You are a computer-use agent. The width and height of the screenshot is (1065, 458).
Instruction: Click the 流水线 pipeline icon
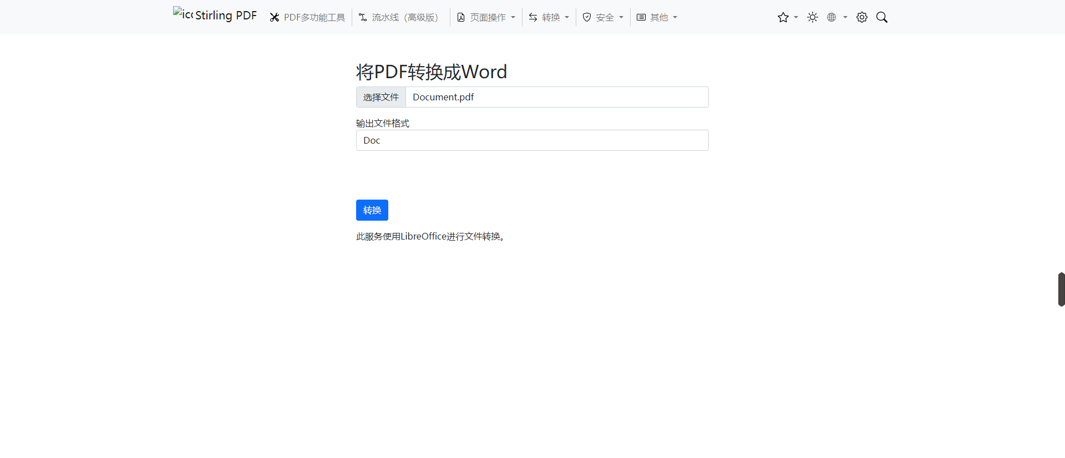(363, 18)
